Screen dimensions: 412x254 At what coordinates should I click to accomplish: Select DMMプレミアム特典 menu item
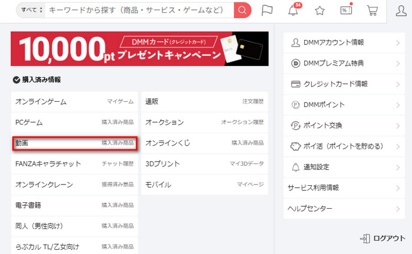[344, 63]
